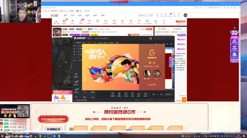The height and width of the screenshot is (138, 247).
Task: Open the alarm clock icon in streamer toolbar
Action: (x=114, y=21)
